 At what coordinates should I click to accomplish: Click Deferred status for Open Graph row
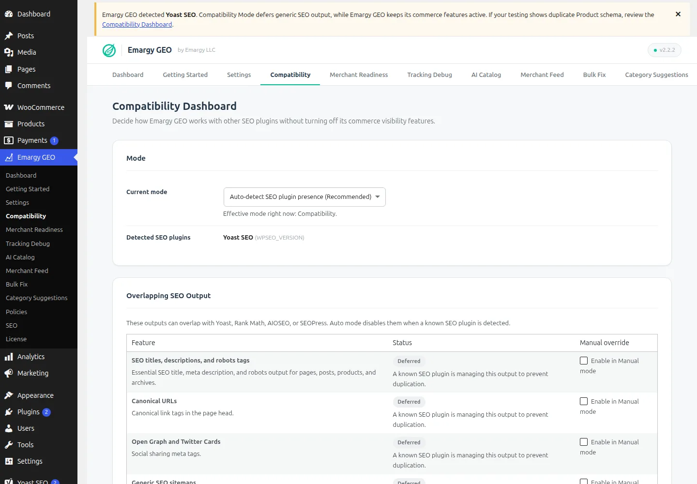point(409,442)
